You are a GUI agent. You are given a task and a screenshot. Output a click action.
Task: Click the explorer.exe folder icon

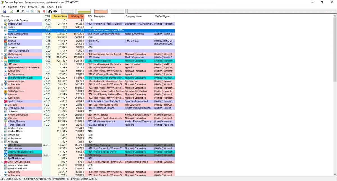point(6,61)
